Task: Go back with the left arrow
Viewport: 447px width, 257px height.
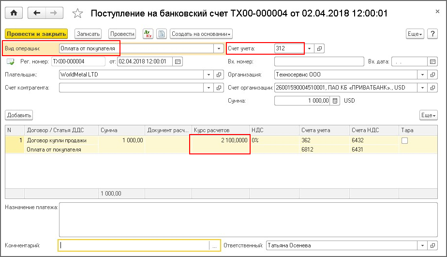Action: [37, 13]
